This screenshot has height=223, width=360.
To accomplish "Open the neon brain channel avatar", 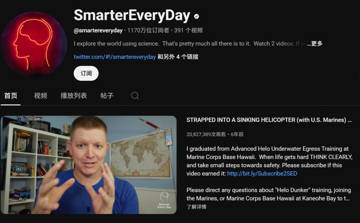I will coord(34,44).
